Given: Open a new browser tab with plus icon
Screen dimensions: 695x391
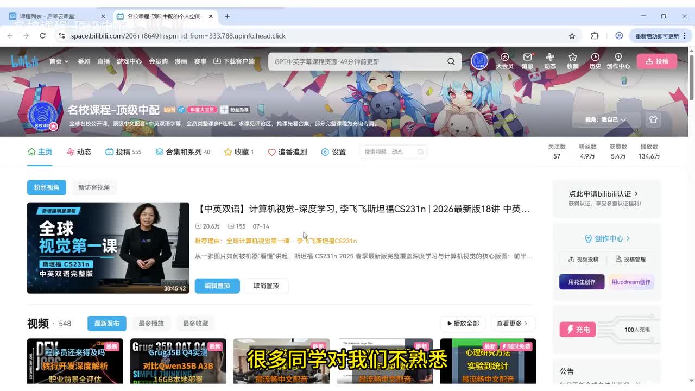Looking at the screenshot, I should pos(227,16).
